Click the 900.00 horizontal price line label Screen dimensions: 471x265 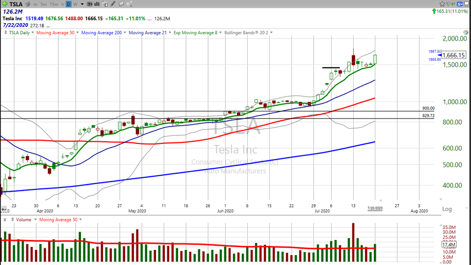[x=428, y=108]
